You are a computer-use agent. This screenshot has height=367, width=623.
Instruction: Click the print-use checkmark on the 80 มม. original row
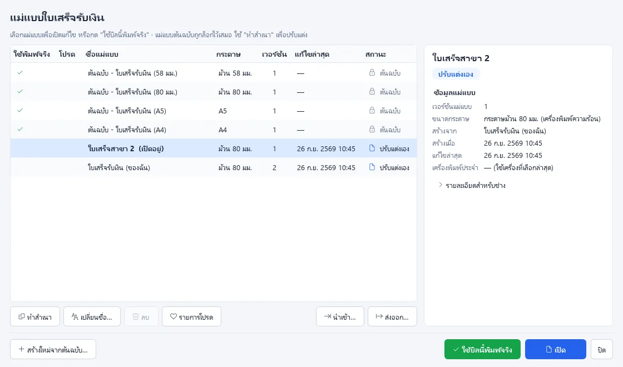pos(20,92)
